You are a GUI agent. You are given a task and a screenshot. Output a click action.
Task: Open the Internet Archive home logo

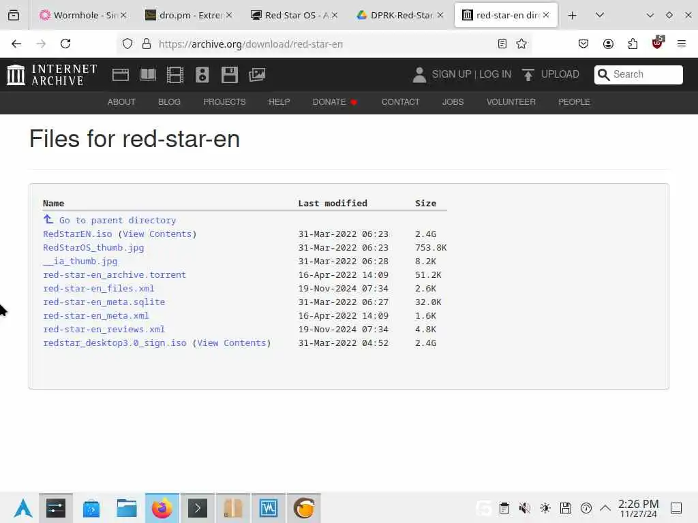[x=52, y=75]
